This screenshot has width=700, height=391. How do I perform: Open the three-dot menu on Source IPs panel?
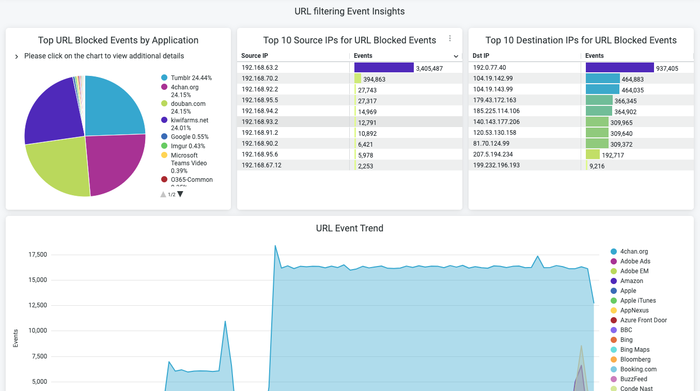(450, 39)
